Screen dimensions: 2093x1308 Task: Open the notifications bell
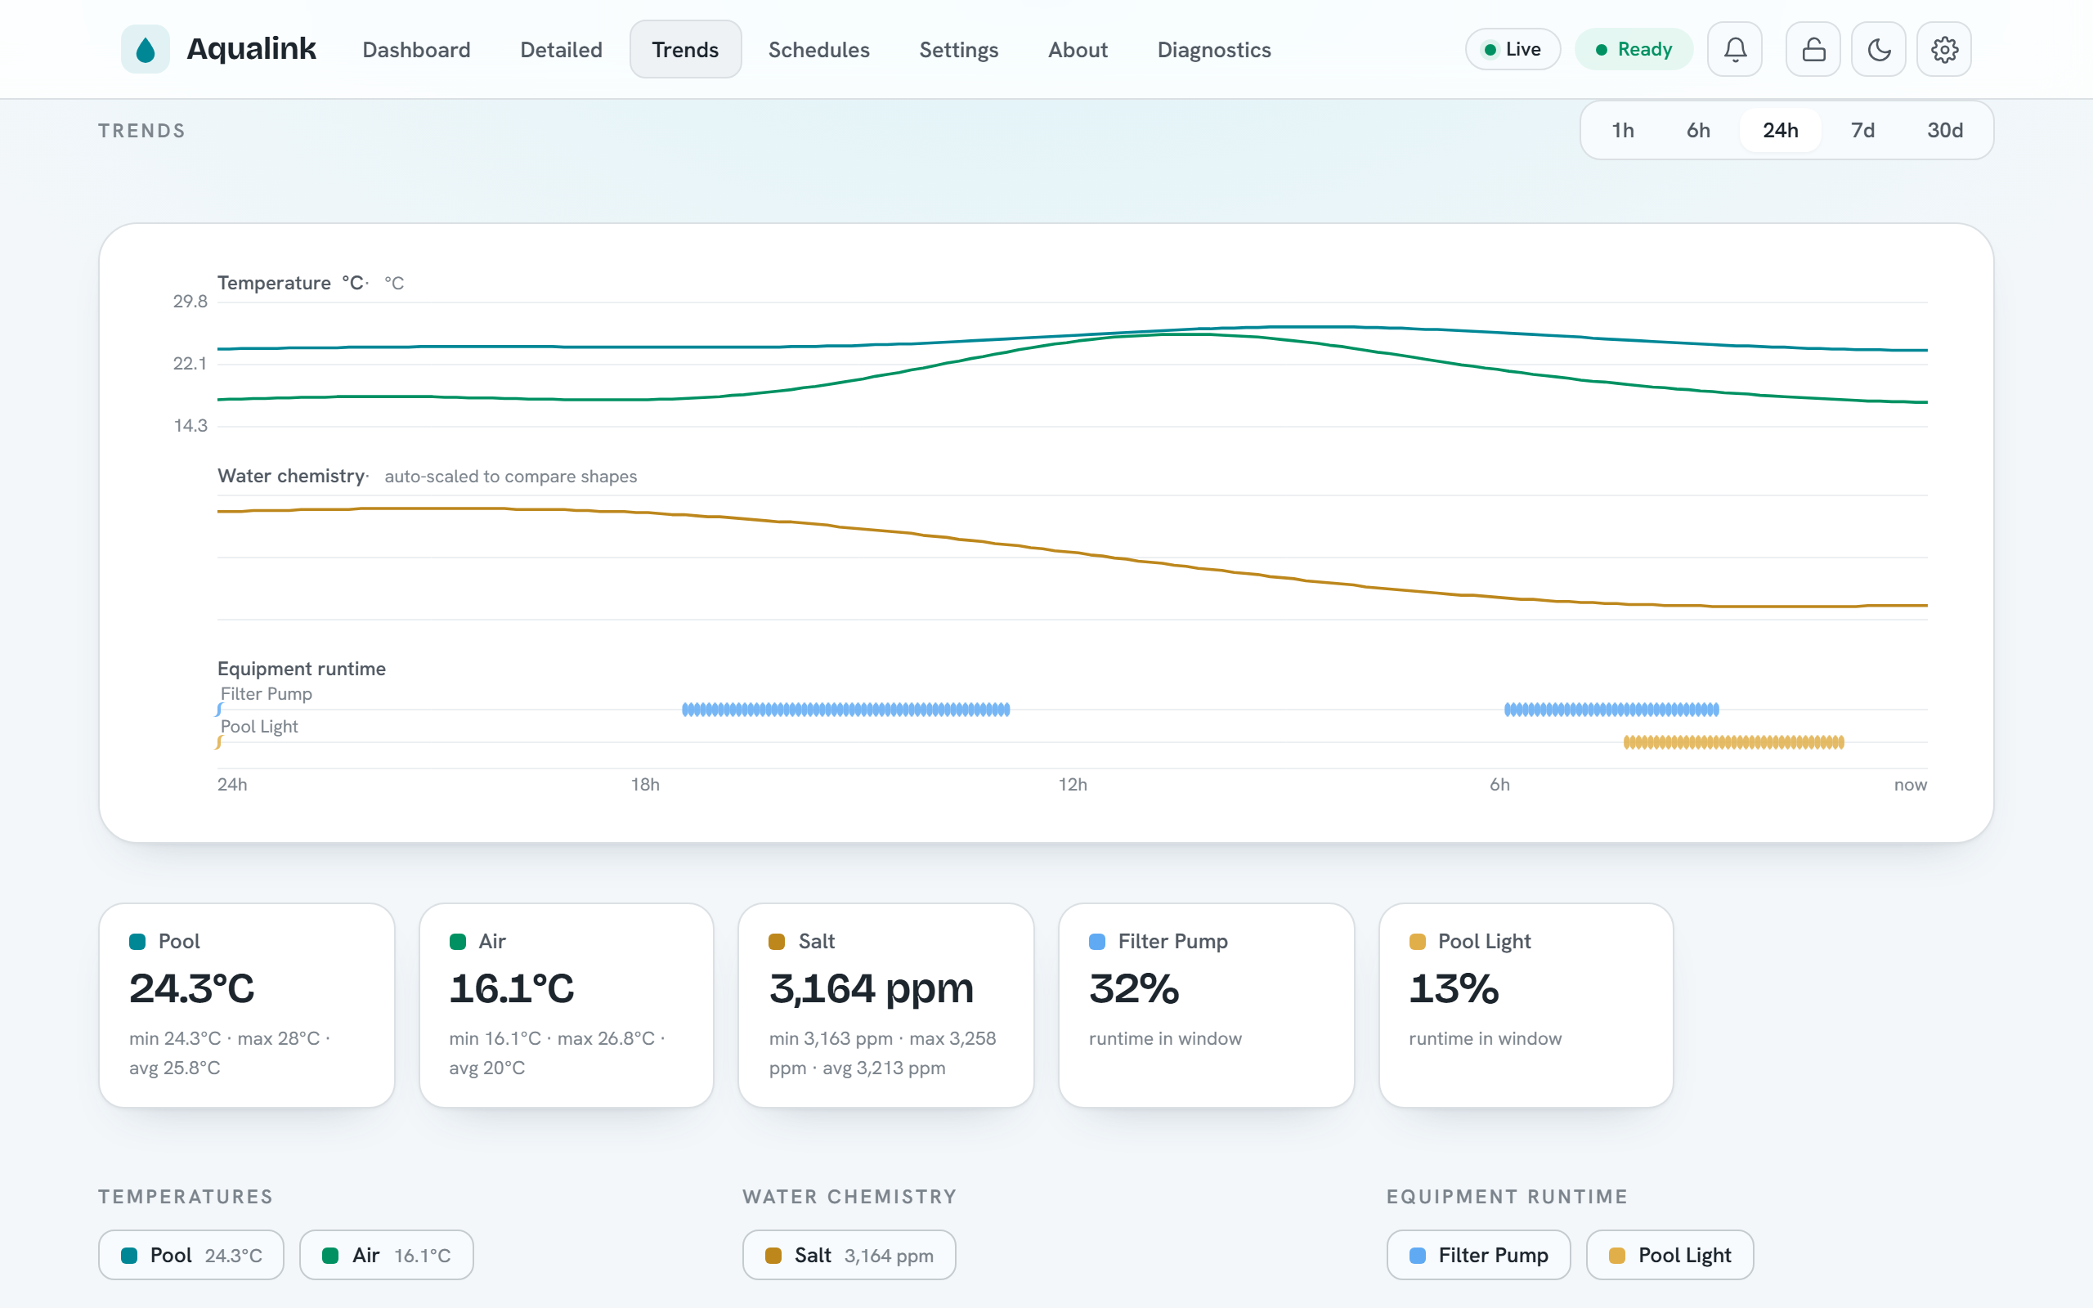click(x=1735, y=49)
